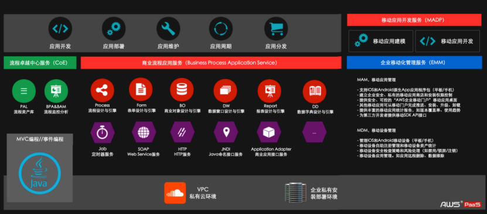This screenshot has height=214, width=487.
Task: Click the Report 报表设计与引擎 label
Action: tap(270, 108)
